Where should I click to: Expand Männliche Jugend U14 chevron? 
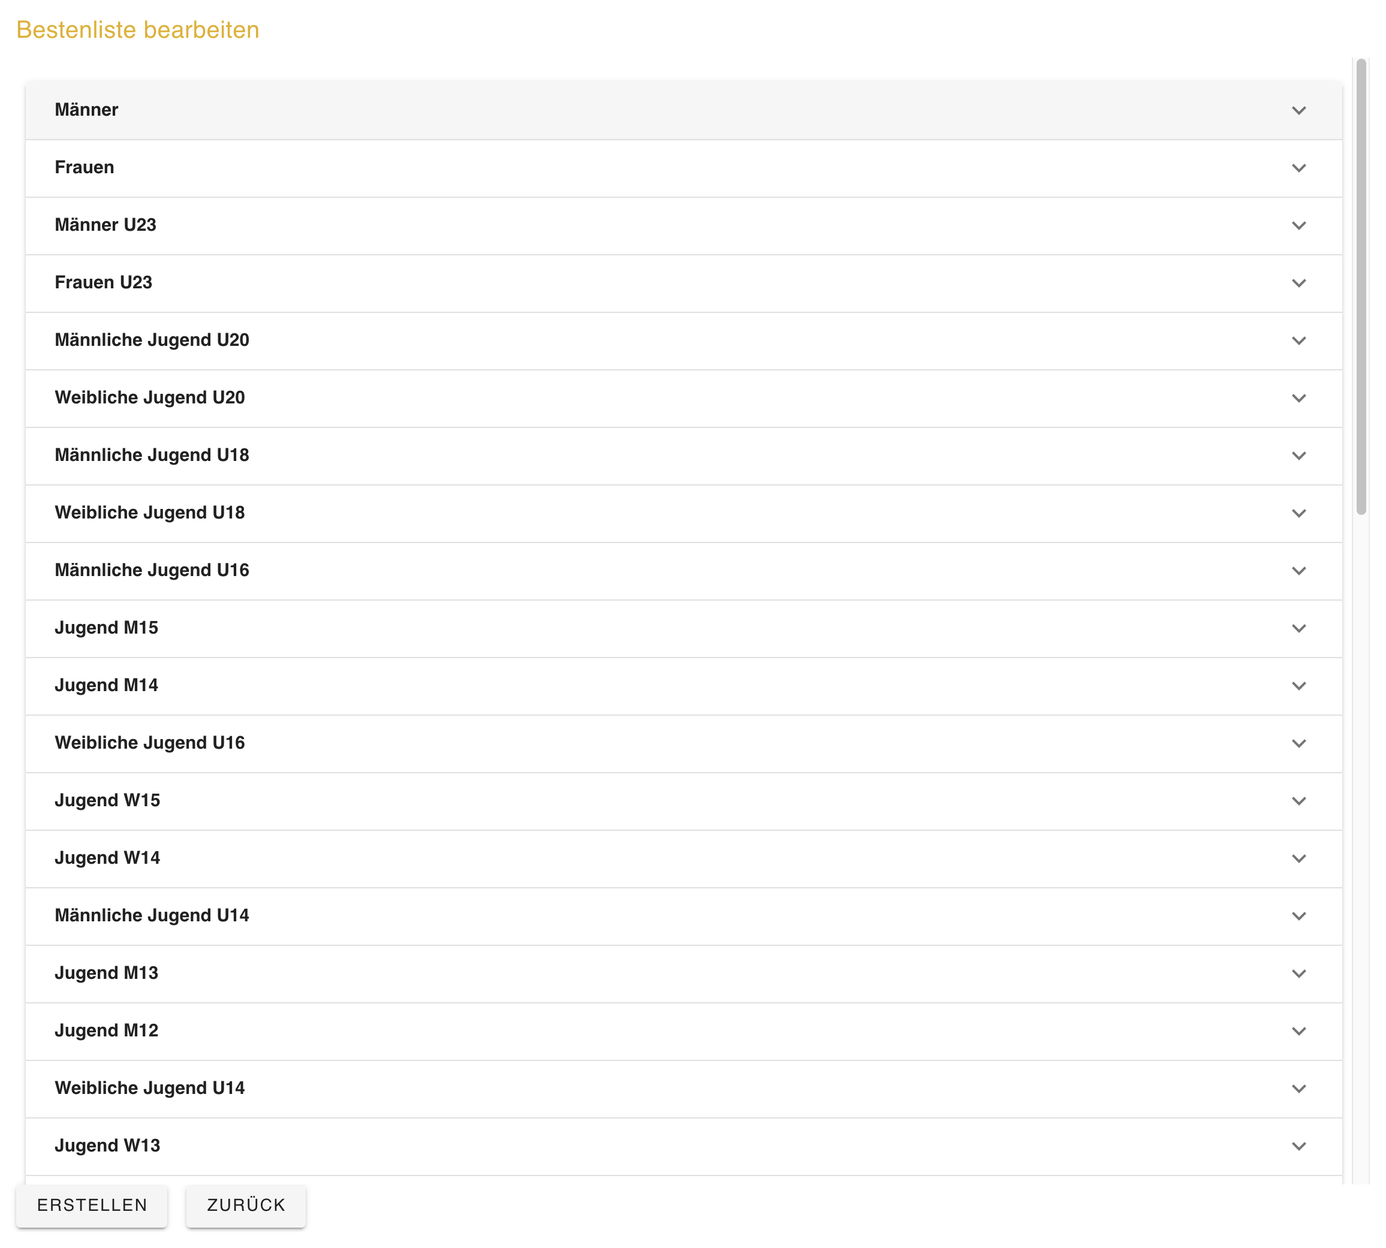pyautogui.click(x=1298, y=917)
